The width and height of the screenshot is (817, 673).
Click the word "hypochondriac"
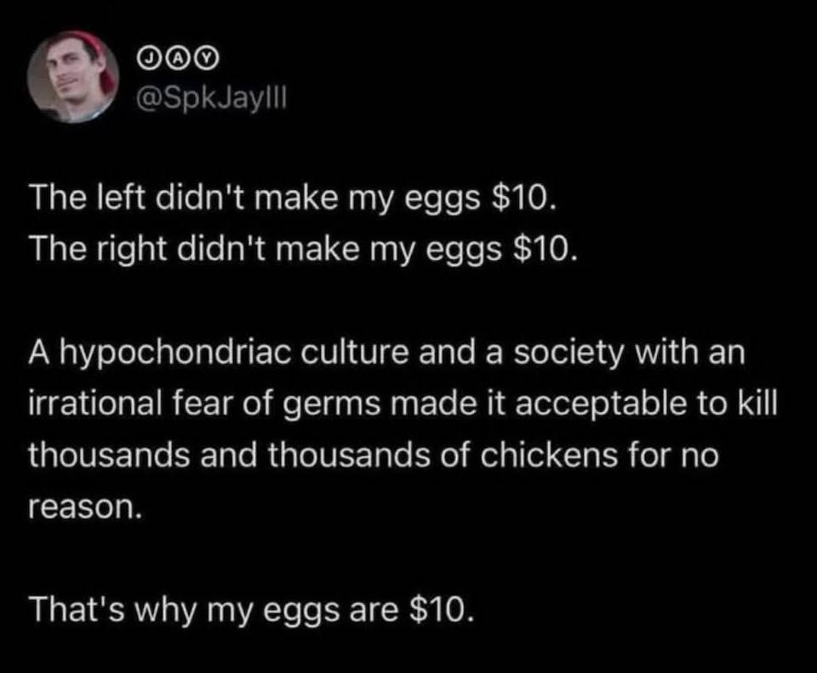(175, 354)
